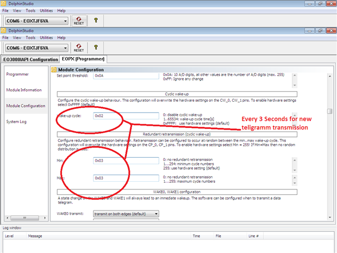Switch to the EO3000IAPI Configuration tab
337x253 pixels.
[x=30, y=59]
